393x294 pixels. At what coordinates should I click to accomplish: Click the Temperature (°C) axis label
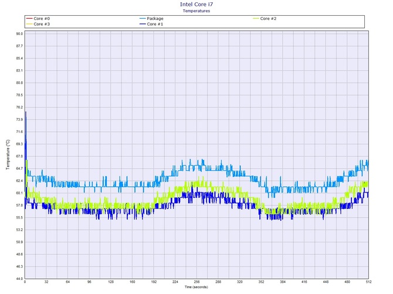coord(8,155)
